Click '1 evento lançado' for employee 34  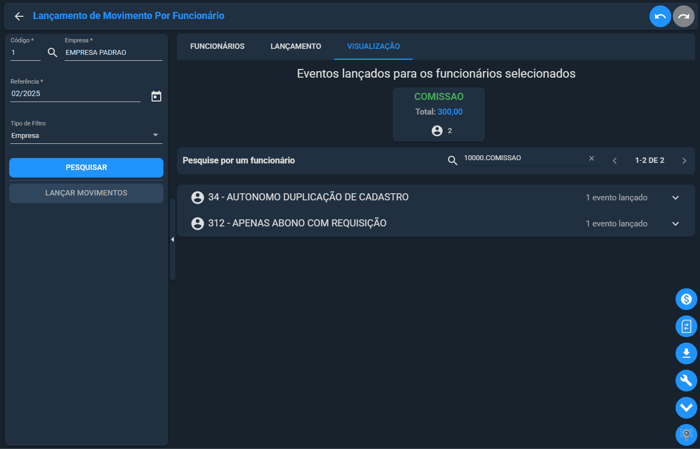(x=616, y=198)
